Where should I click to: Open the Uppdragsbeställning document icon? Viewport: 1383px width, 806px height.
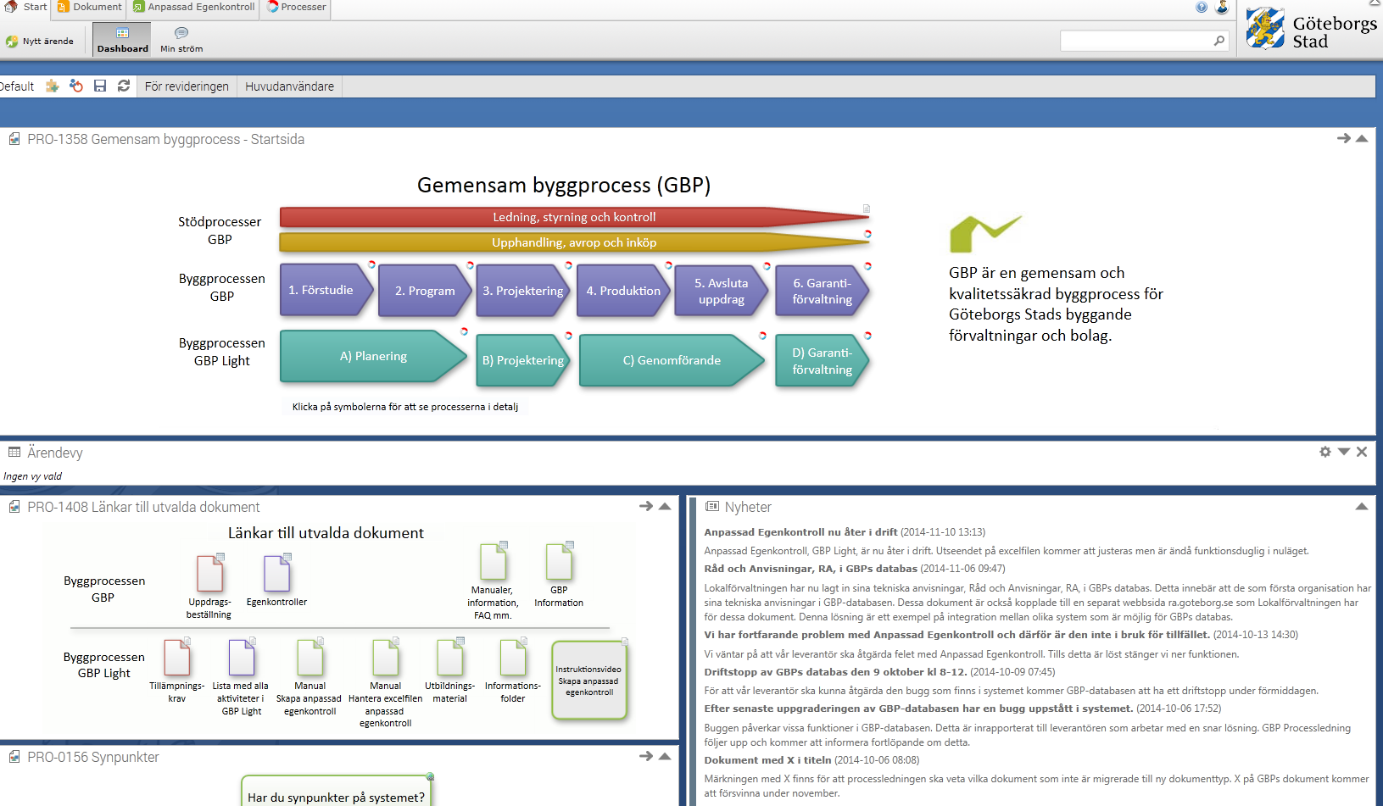point(209,573)
